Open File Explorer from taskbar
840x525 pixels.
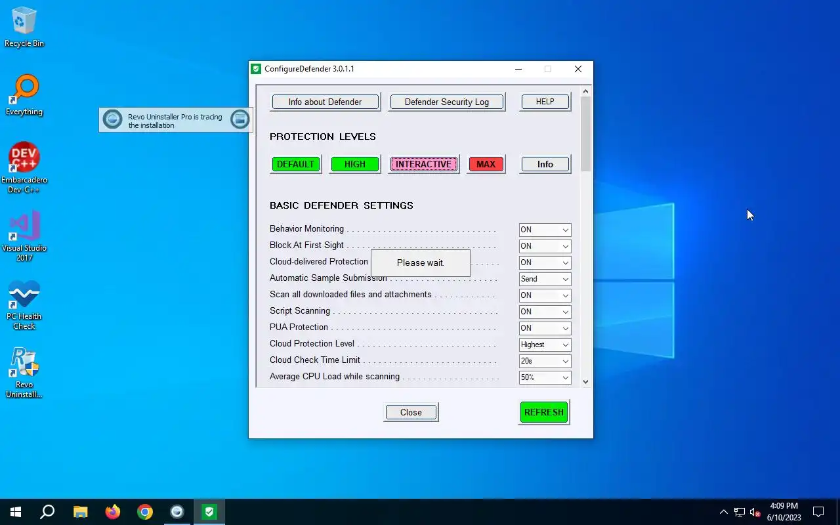pos(80,512)
